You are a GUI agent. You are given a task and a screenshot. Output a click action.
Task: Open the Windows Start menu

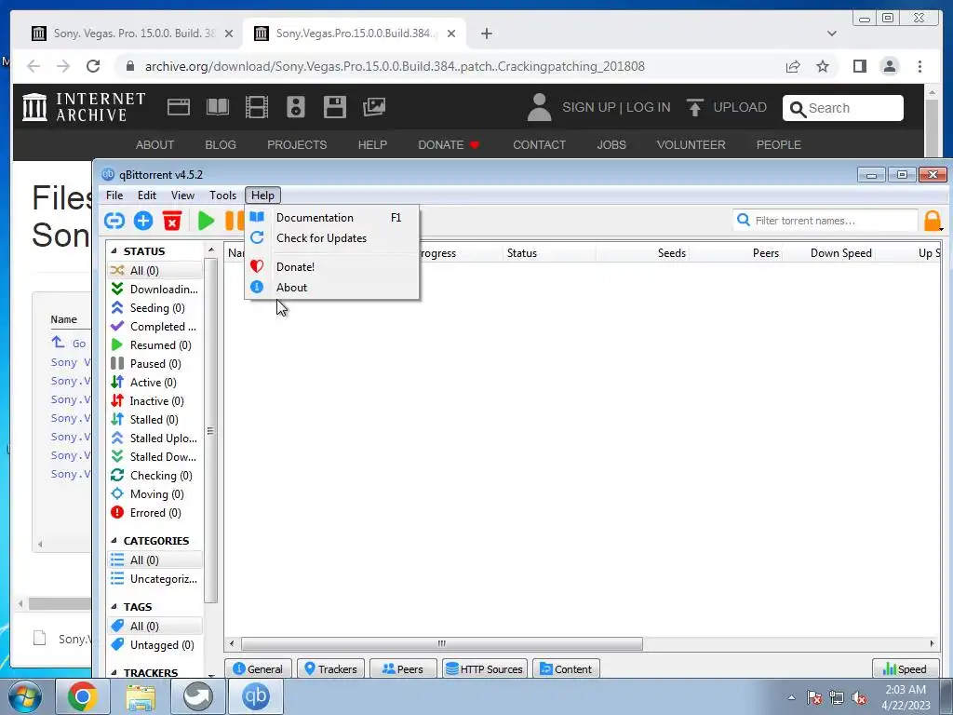coord(25,696)
